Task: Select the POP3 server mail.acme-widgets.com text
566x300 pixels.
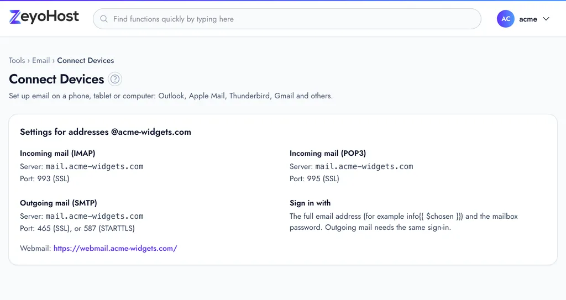Action: point(364,166)
